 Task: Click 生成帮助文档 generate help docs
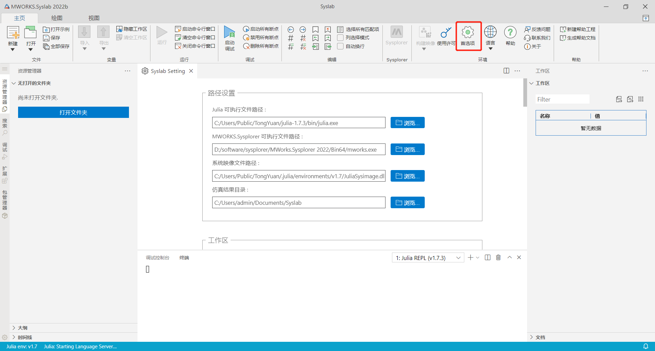point(578,38)
